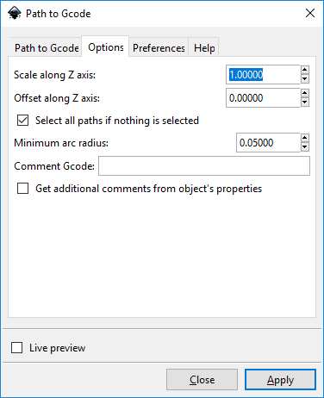Enable Live preview checkbox

[x=16, y=348]
